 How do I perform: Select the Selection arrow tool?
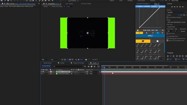(x=5, y=1)
